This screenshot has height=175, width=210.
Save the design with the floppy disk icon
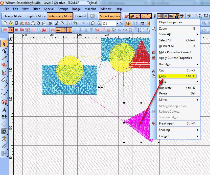(16, 23)
